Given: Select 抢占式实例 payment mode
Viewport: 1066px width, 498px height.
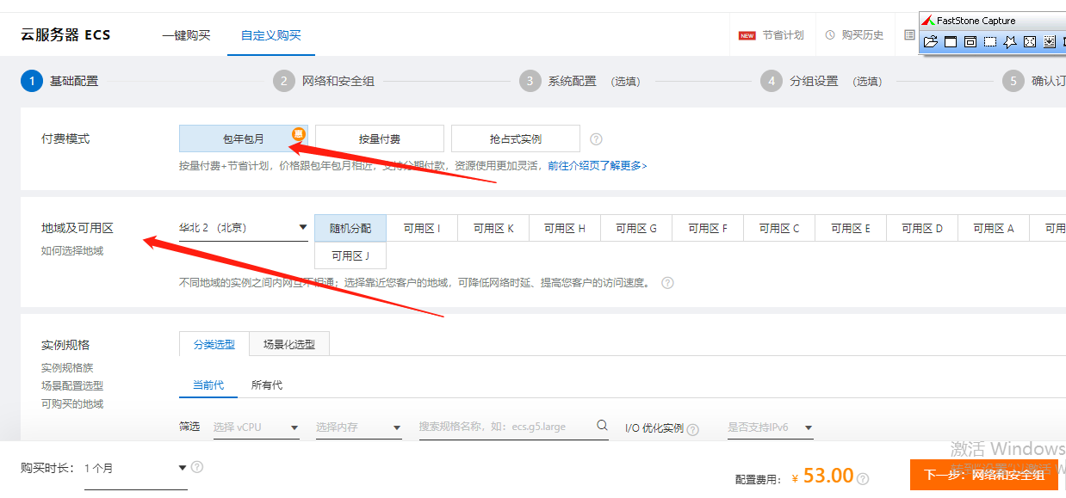Looking at the screenshot, I should (x=515, y=138).
